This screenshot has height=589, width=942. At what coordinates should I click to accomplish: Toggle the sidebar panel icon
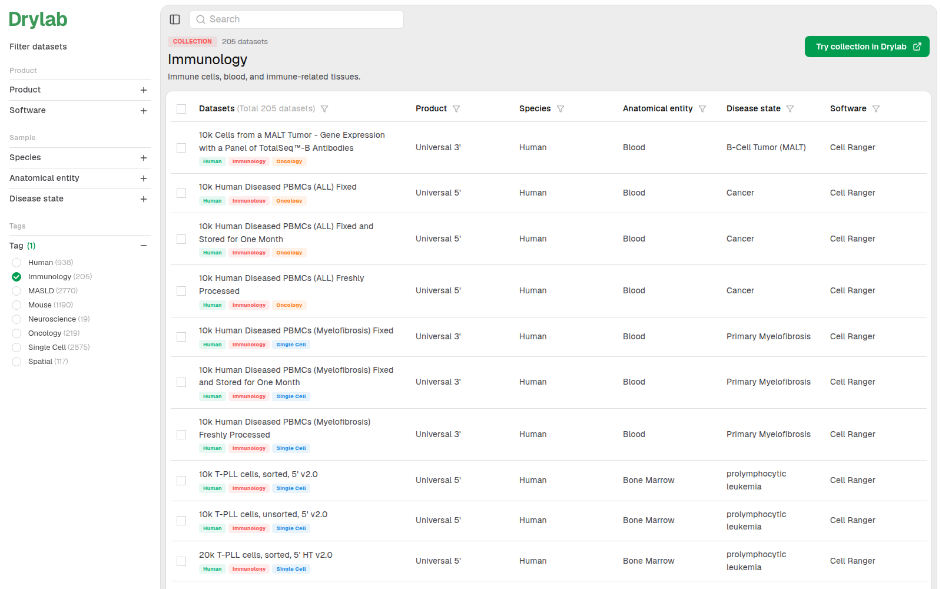[175, 19]
